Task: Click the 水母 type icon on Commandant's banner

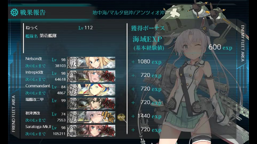Action: coord(73,90)
